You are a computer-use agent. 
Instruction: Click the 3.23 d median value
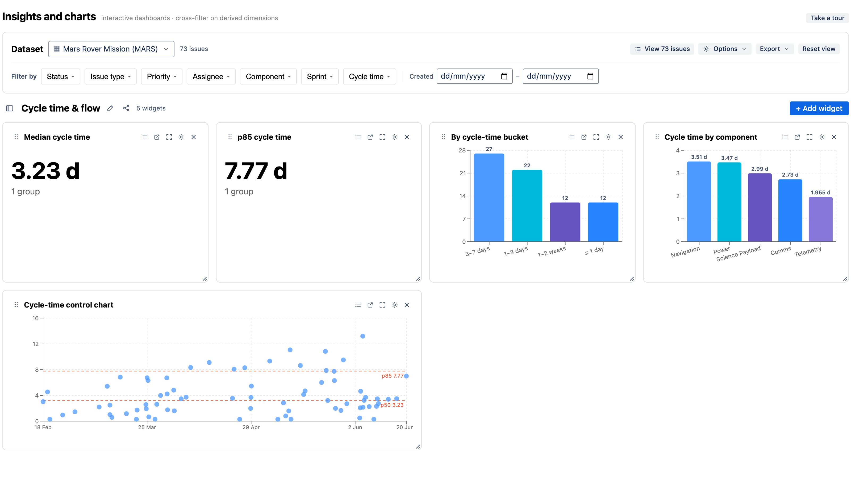point(45,171)
